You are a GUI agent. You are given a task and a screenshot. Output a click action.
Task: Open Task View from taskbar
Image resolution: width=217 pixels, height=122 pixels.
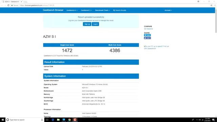click(x=47, y=120)
